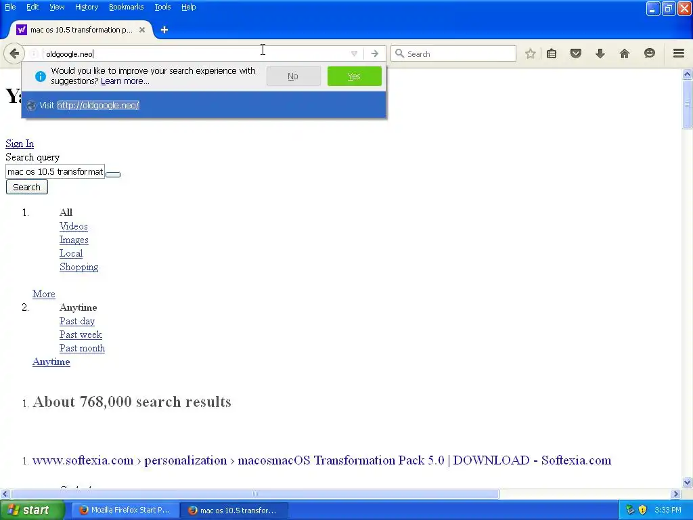Filter results by Past day
The width and height of the screenshot is (693, 520).
[x=77, y=321]
